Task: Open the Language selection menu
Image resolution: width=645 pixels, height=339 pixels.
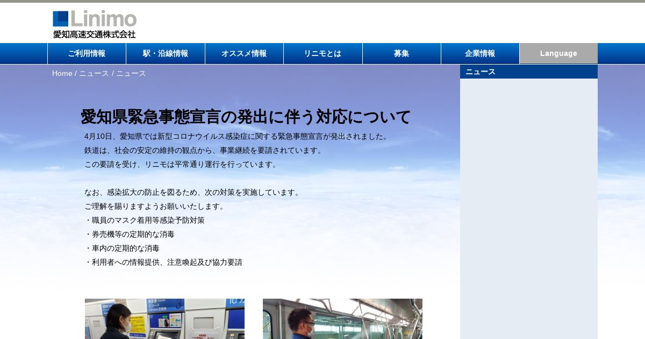Action: click(558, 53)
